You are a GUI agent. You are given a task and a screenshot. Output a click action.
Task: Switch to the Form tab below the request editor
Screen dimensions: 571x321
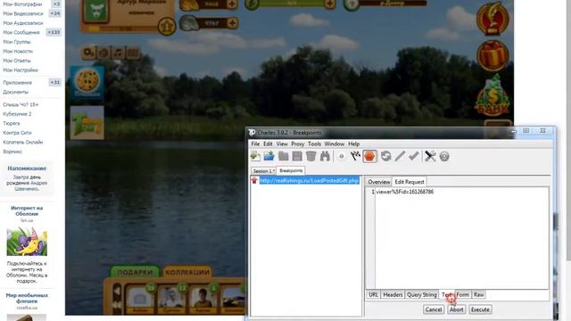pos(463,294)
